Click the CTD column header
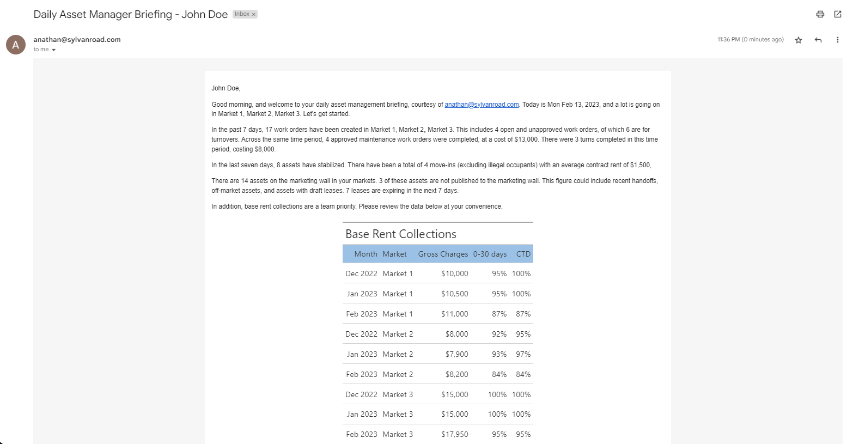Image resolution: width=847 pixels, height=444 pixels. (523, 254)
